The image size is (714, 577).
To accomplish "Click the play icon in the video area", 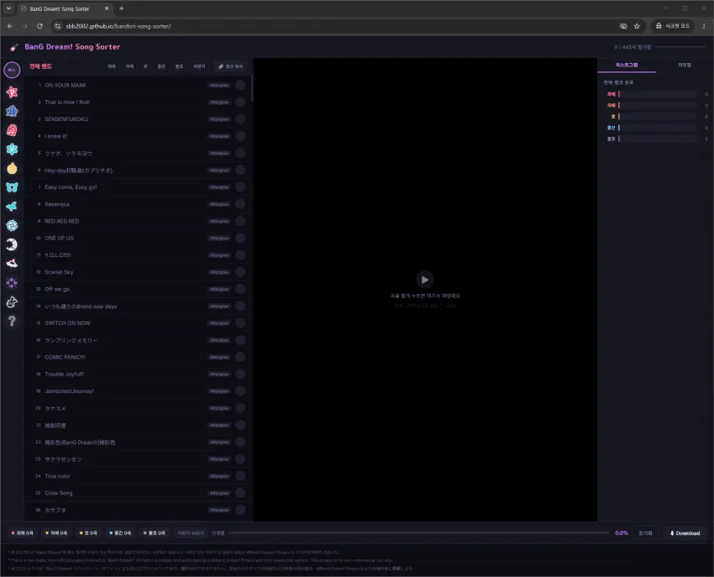I will pyautogui.click(x=424, y=280).
